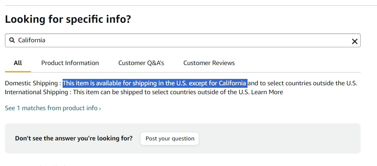The image size is (377, 166).
Task: Click the California search input field
Action: 178,41
